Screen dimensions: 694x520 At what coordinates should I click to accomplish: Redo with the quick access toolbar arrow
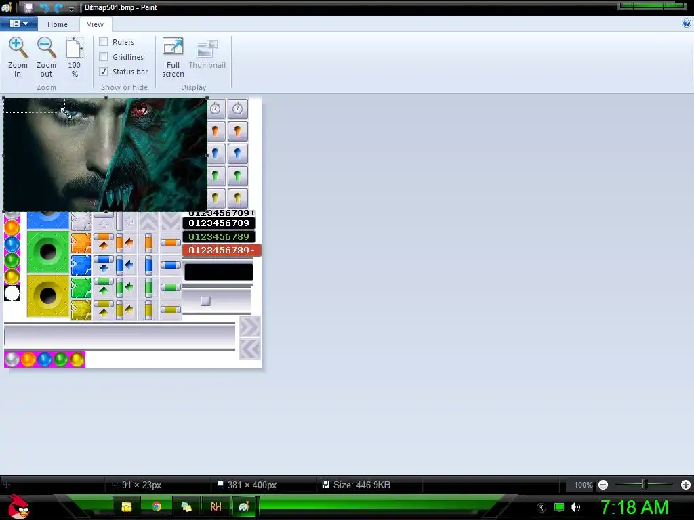pos(59,7)
